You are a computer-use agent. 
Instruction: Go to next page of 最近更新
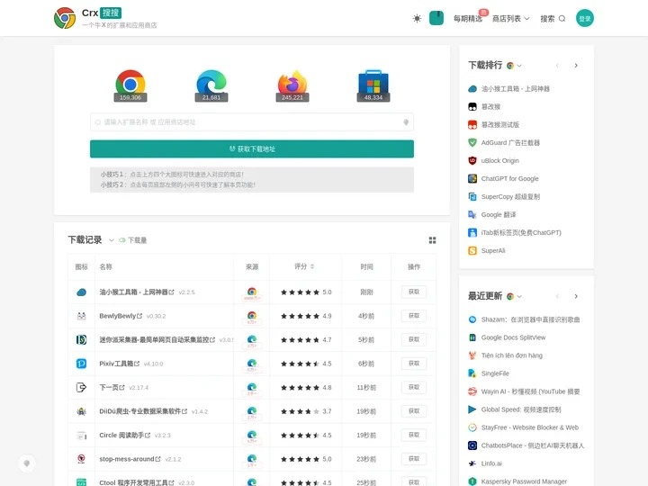point(576,296)
